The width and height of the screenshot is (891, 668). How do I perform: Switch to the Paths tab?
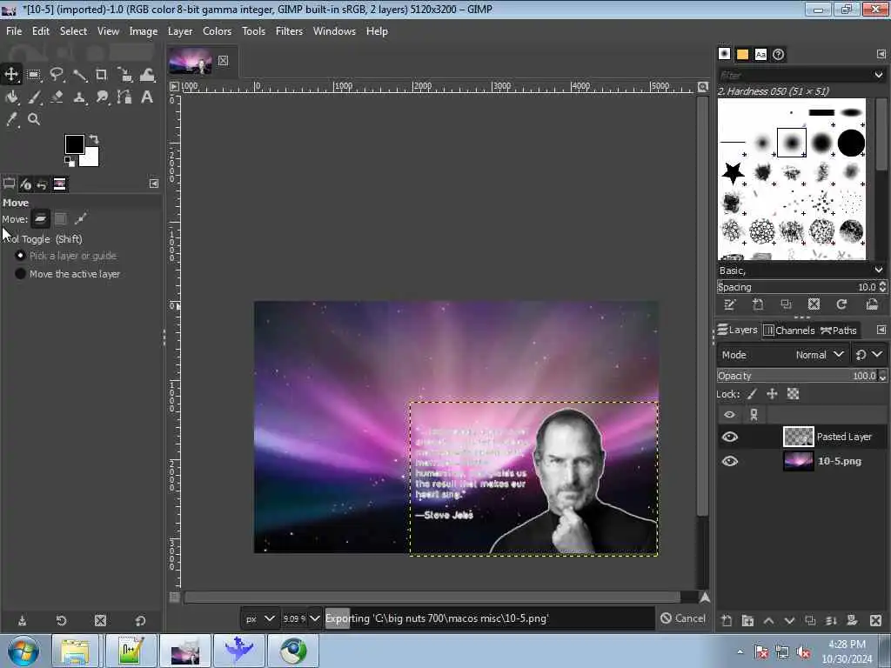[839, 330]
